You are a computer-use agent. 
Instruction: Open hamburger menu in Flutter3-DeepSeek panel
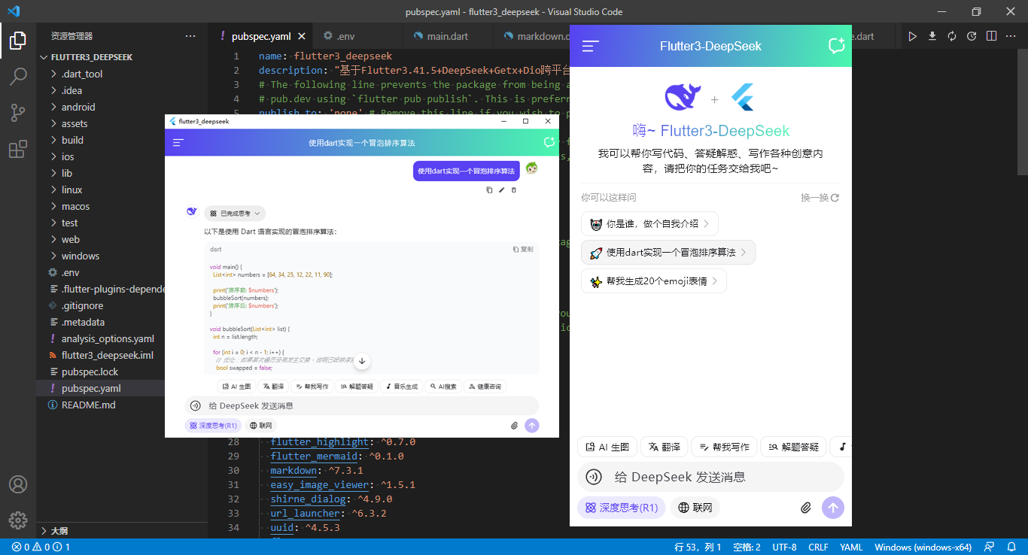pos(591,46)
